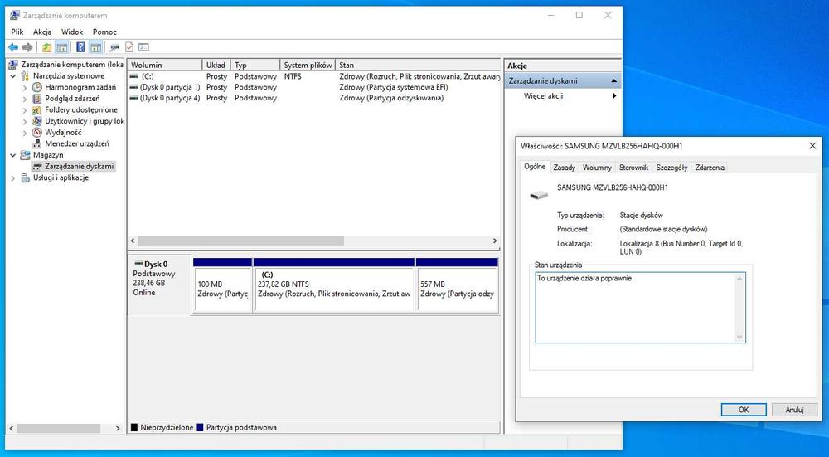Click the drive icon of Dysk 0 partycja 4
Viewport: 829px width, 457px height.
pos(134,98)
